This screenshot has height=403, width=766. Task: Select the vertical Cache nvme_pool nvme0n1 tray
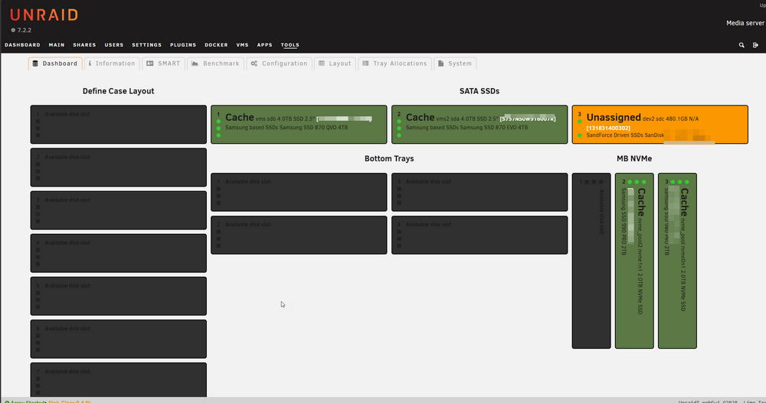[x=677, y=261]
